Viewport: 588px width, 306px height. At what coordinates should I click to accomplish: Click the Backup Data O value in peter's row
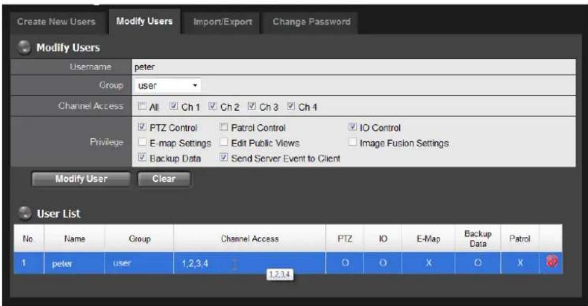coord(477,263)
